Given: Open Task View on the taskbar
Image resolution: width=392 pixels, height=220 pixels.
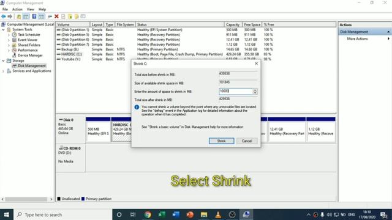Looking at the screenshot, I should 133,215.
